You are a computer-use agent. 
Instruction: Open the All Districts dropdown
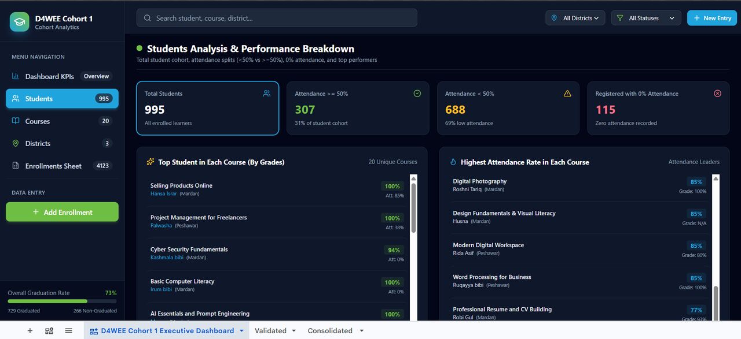click(575, 18)
